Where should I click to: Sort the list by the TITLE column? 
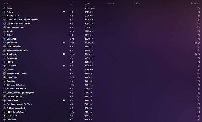[x=5, y=3]
